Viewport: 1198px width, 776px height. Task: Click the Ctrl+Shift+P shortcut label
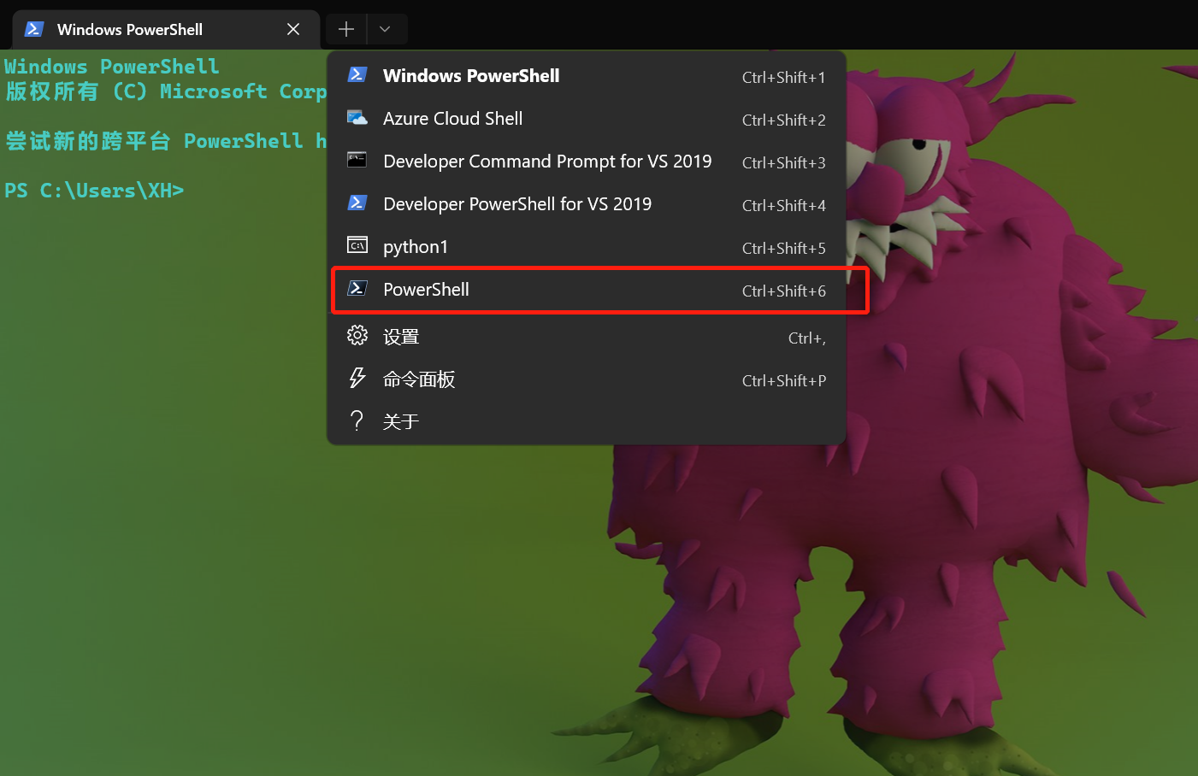coord(784,381)
